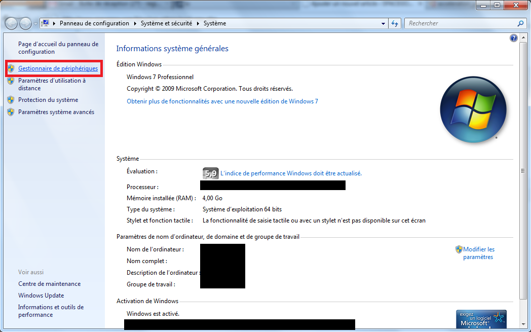The height and width of the screenshot is (332, 531).
Task: Click shield icon beside Paramètres système avancés
Action: [x=11, y=112]
